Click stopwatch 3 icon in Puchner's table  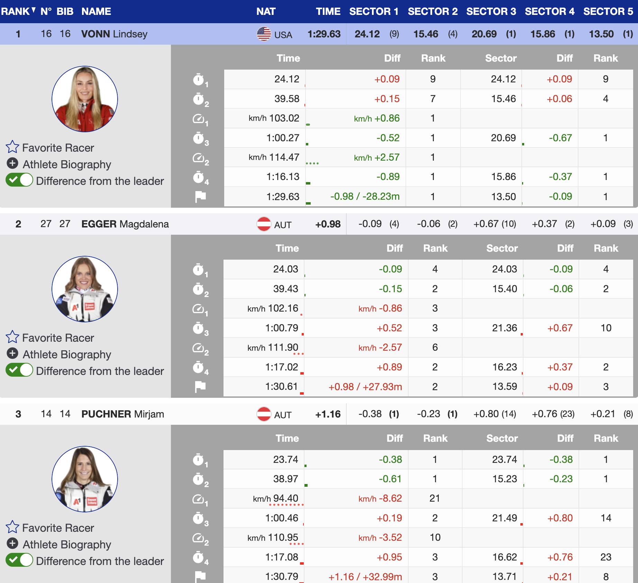[199, 518]
